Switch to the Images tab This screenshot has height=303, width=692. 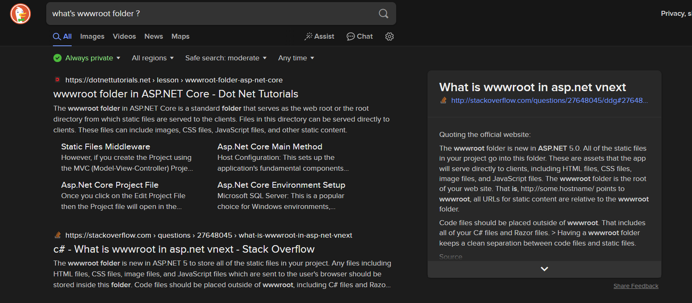point(92,37)
